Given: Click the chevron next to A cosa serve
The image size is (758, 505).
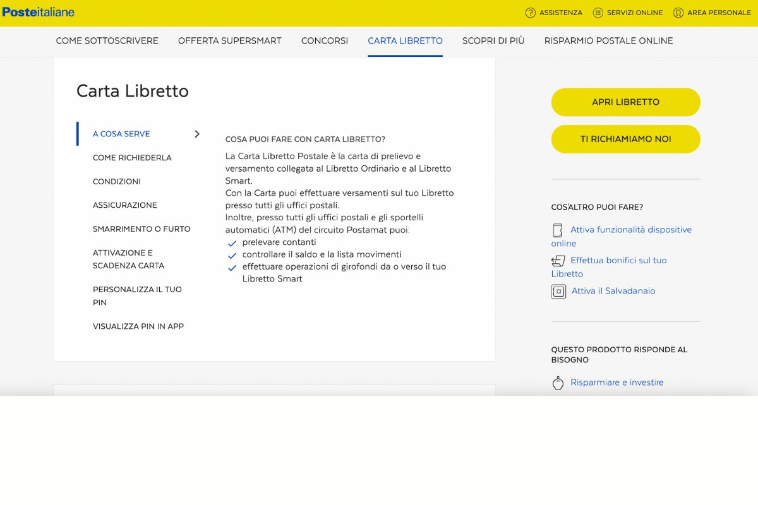Looking at the screenshot, I should click(197, 134).
